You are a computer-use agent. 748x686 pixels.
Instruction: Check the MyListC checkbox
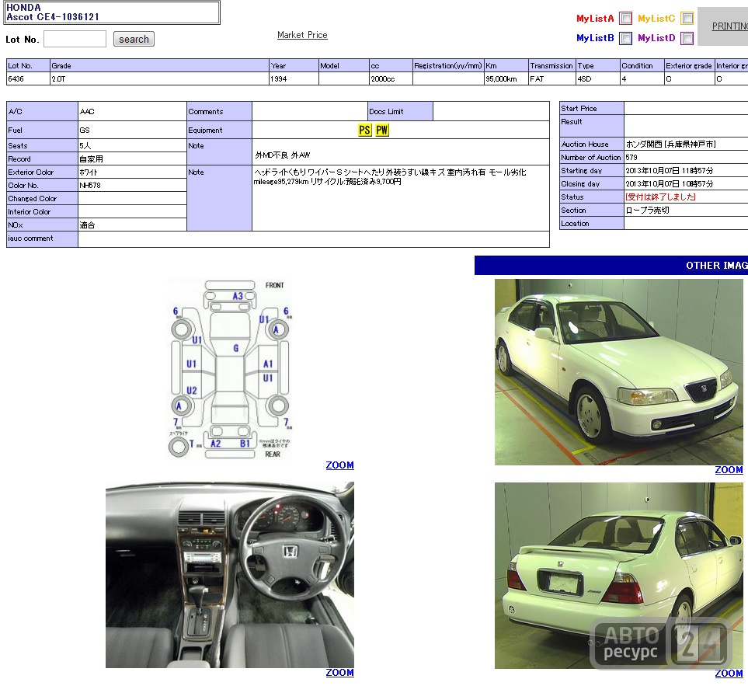pyautogui.click(x=687, y=19)
